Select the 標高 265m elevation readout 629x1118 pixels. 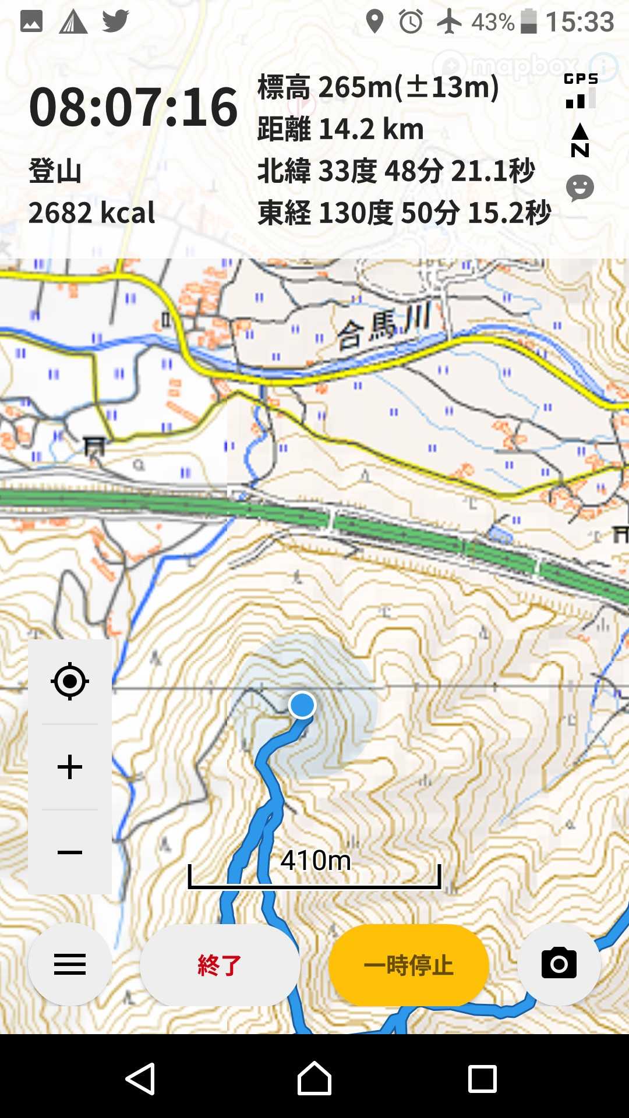(379, 87)
